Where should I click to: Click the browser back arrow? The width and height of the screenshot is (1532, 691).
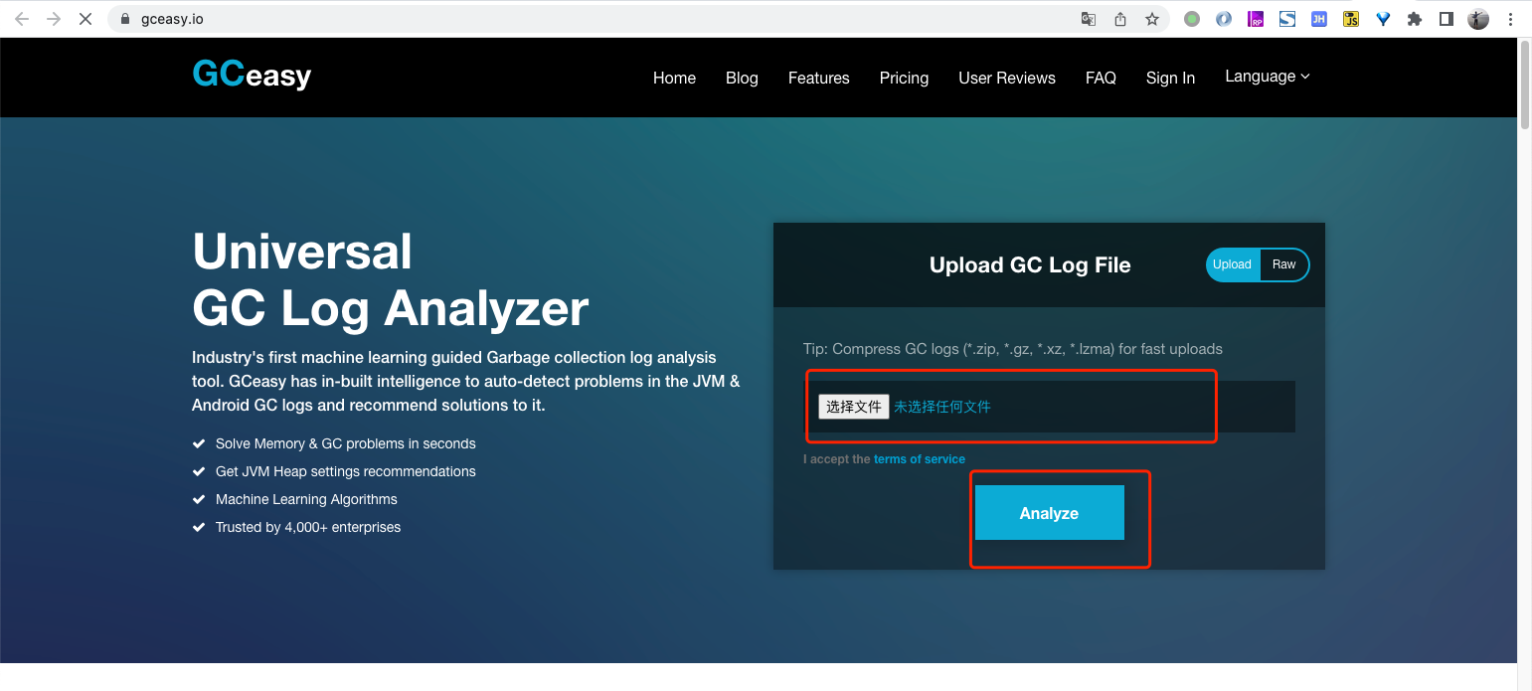click(22, 19)
